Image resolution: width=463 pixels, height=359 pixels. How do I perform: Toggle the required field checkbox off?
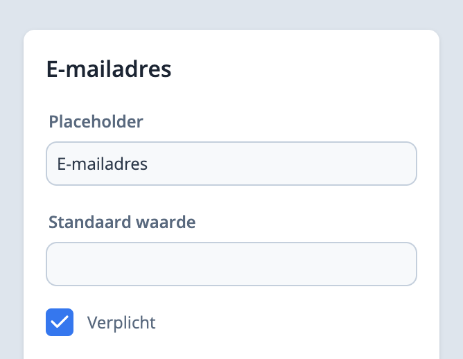coord(60,322)
